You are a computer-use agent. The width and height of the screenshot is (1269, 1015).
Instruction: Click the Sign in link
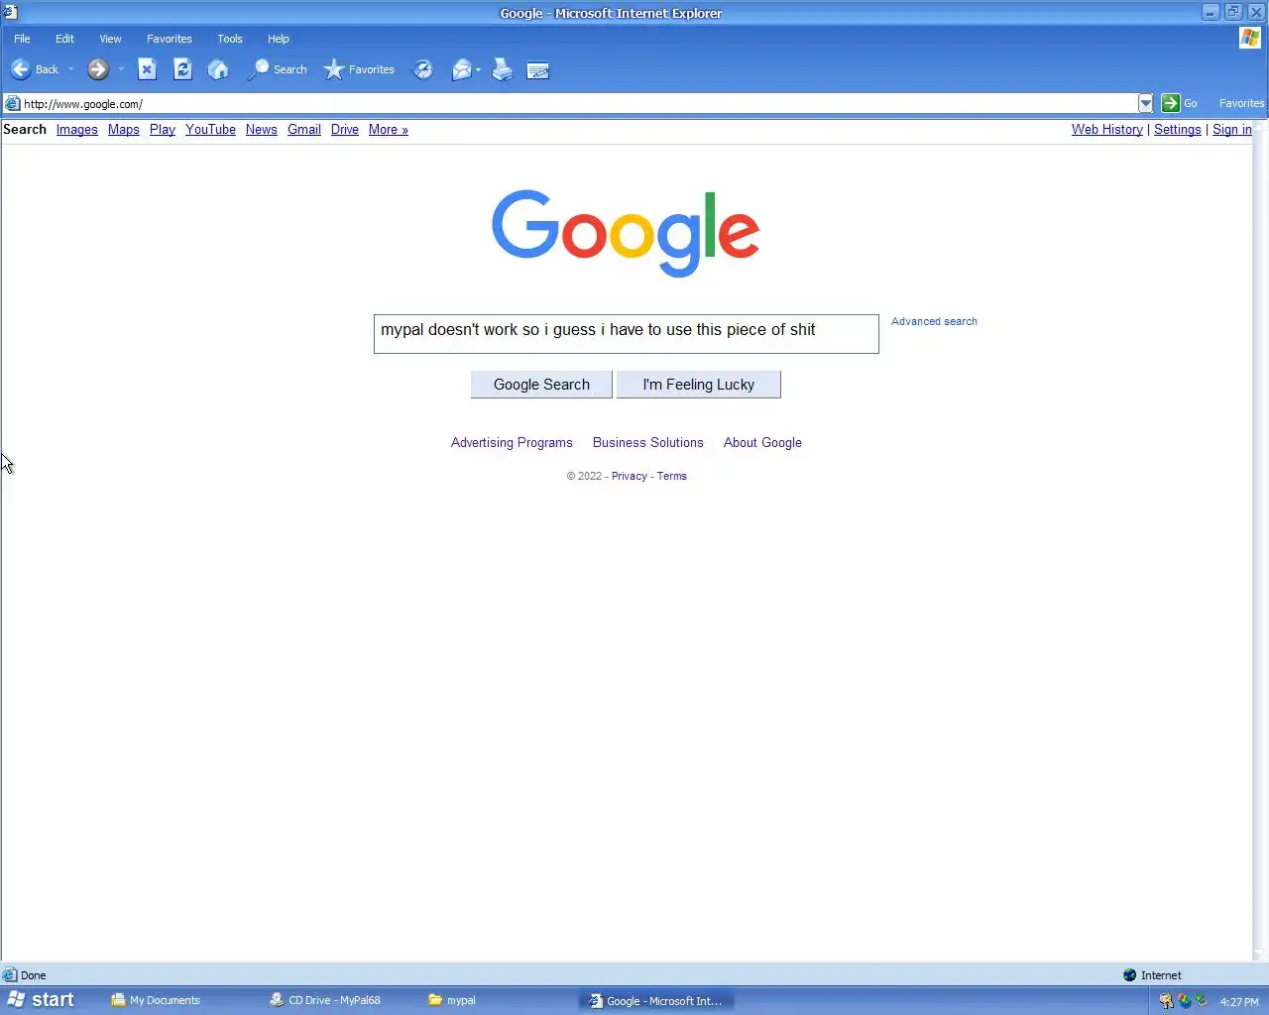1231,130
